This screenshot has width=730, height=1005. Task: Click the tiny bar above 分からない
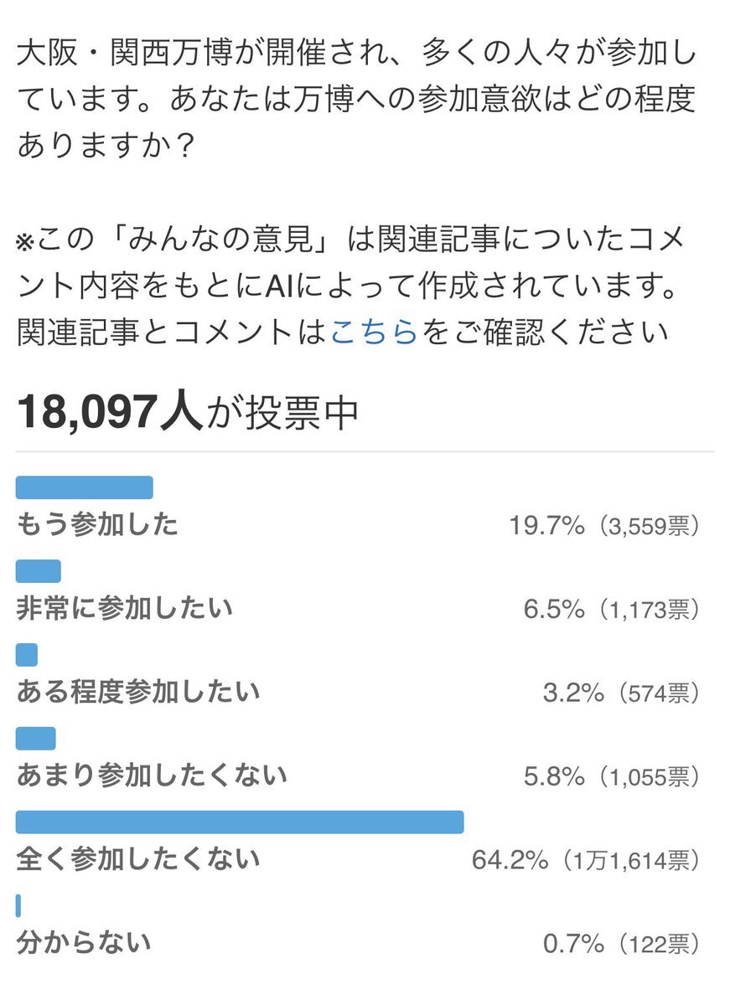point(18,905)
